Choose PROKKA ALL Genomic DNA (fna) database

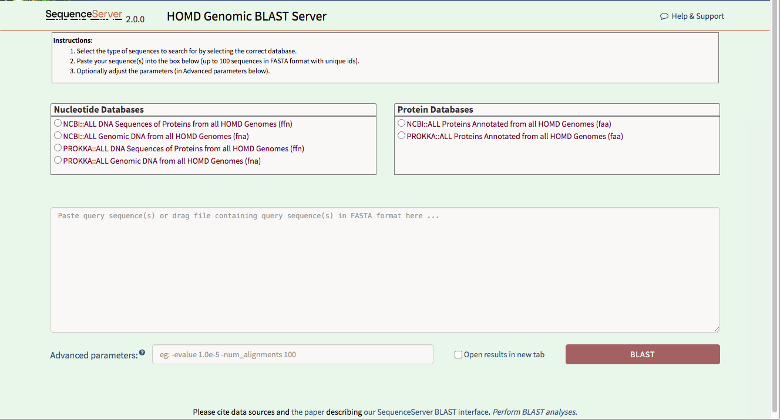click(x=58, y=160)
